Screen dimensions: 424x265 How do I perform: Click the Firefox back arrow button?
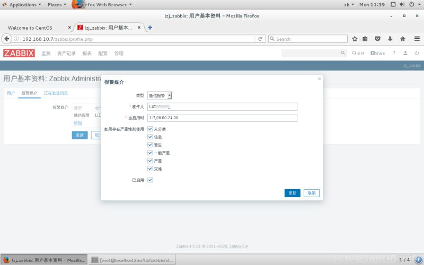pos(6,39)
